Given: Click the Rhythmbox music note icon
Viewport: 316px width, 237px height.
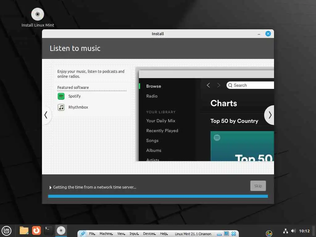Looking at the screenshot, I should click(x=61, y=107).
